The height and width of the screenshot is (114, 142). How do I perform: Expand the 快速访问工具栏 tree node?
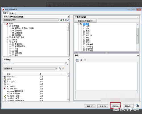tap(7, 37)
